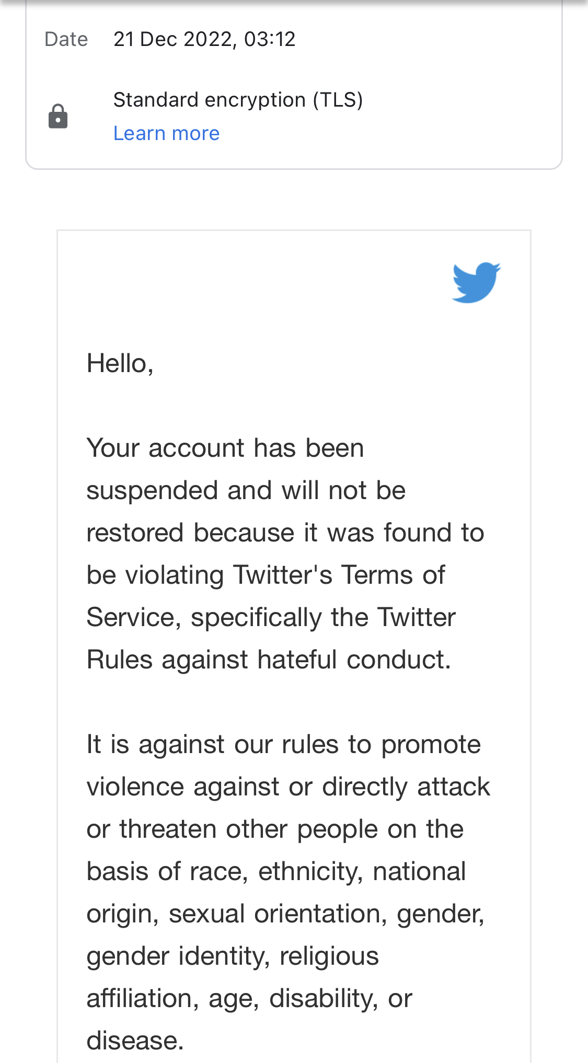Tap the Hello, greeting line
This screenshot has height=1063, width=588.
click(120, 363)
